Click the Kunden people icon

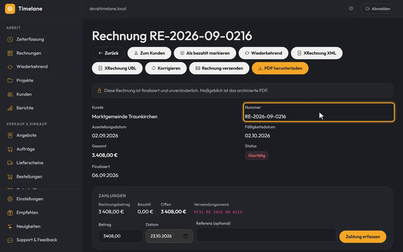tap(10, 94)
